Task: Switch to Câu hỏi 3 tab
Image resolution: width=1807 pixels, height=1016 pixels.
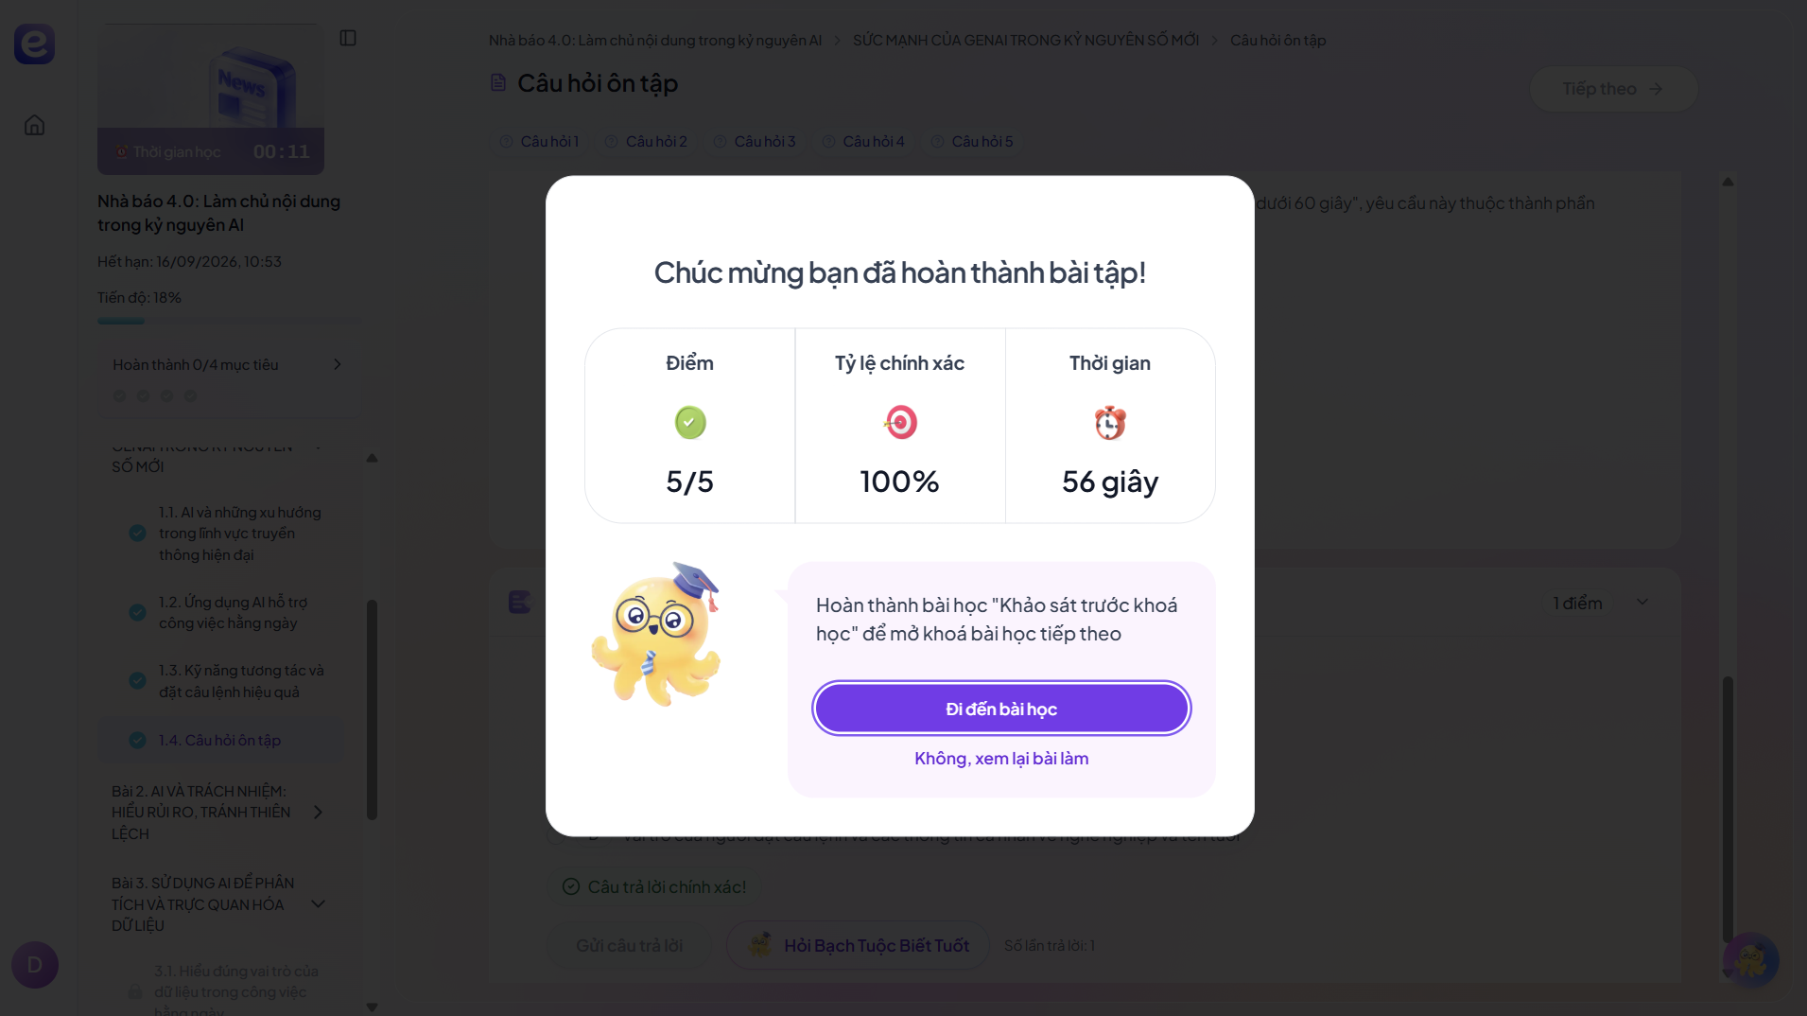Action: 756,142
